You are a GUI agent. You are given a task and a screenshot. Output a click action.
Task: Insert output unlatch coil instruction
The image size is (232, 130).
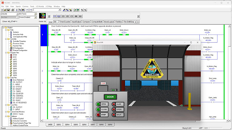pyautogui.click(x=80, y=16)
